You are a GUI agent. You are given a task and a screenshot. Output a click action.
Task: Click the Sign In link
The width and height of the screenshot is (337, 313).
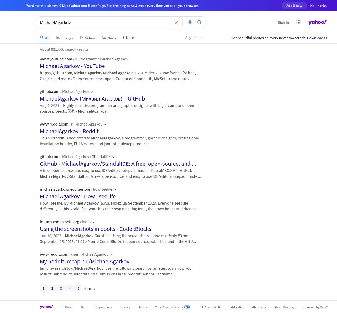283,22
